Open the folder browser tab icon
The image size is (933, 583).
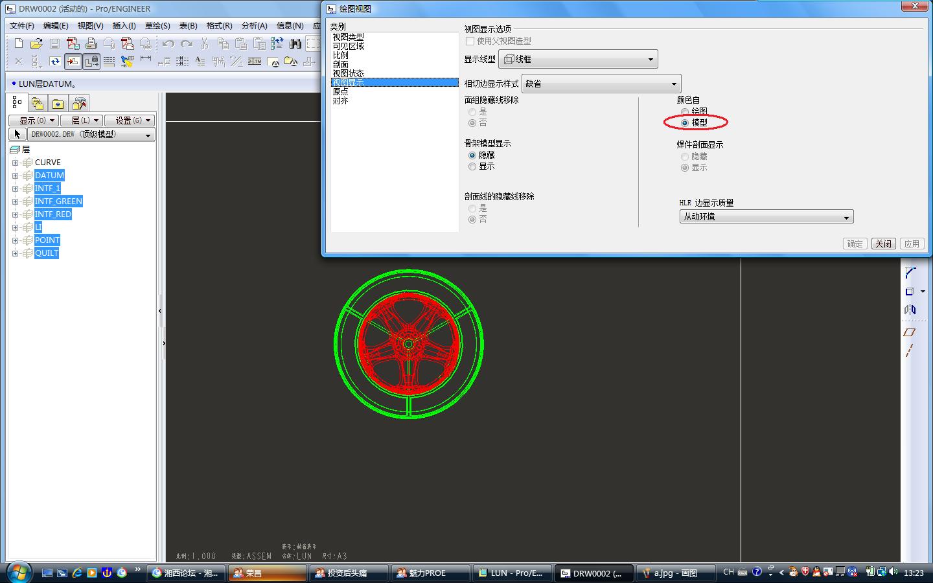38,103
